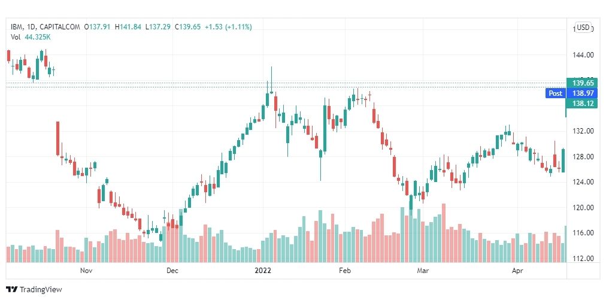The width and height of the screenshot is (606, 300).
Task: Click the Nov label on time axis
Action: click(x=86, y=271)
